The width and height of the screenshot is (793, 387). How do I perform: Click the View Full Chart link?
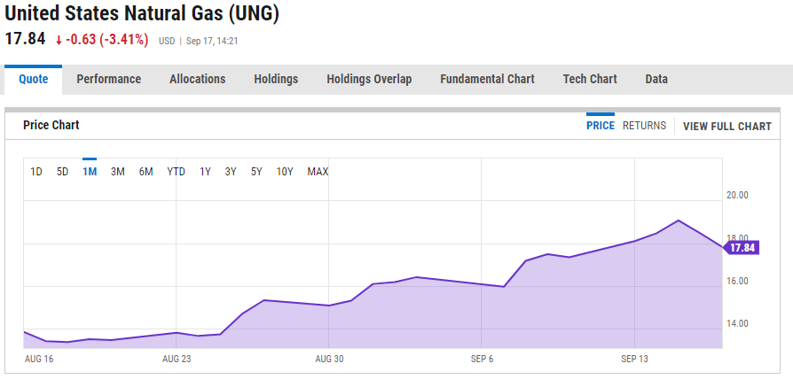click(727, 127)
